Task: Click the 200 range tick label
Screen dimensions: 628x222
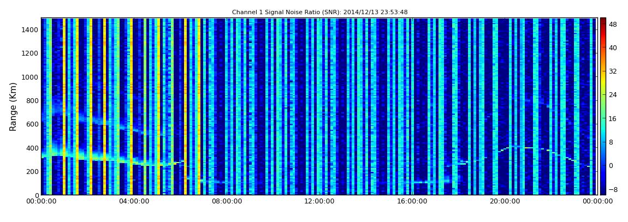Action: pyautogui.click(x=32, y=171)
